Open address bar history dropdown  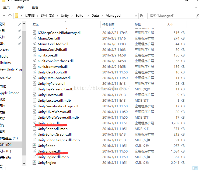136,16
